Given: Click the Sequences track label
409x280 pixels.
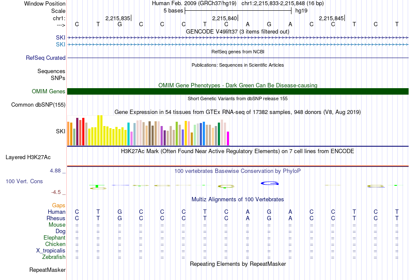Looking at the screenshot, I should 51,71.
